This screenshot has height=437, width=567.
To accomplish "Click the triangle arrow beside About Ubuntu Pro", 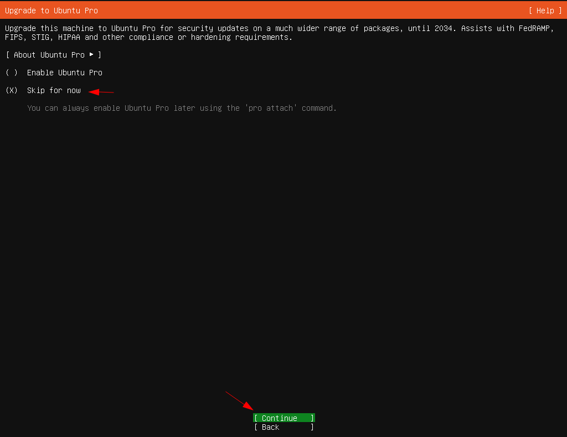I will pyautogui.click(x=92, y=55).
